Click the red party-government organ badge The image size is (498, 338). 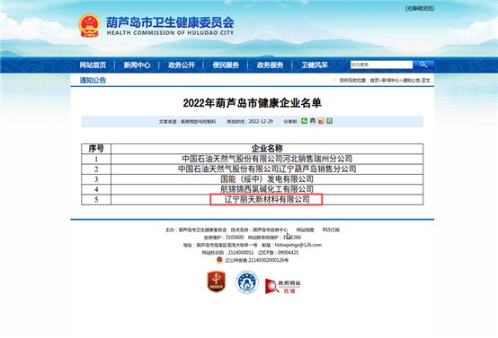pos(217,282)
